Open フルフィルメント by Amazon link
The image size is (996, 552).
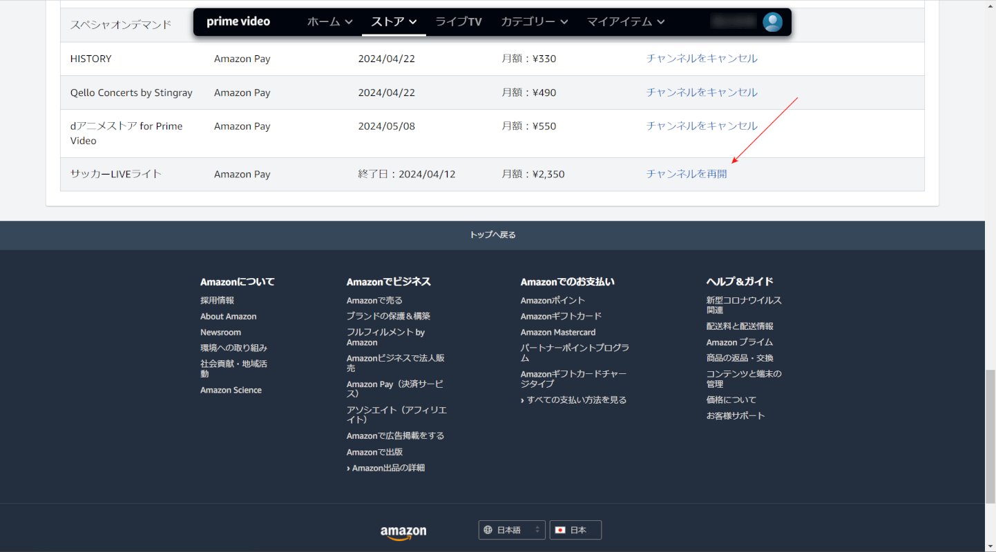pos(386,337)
